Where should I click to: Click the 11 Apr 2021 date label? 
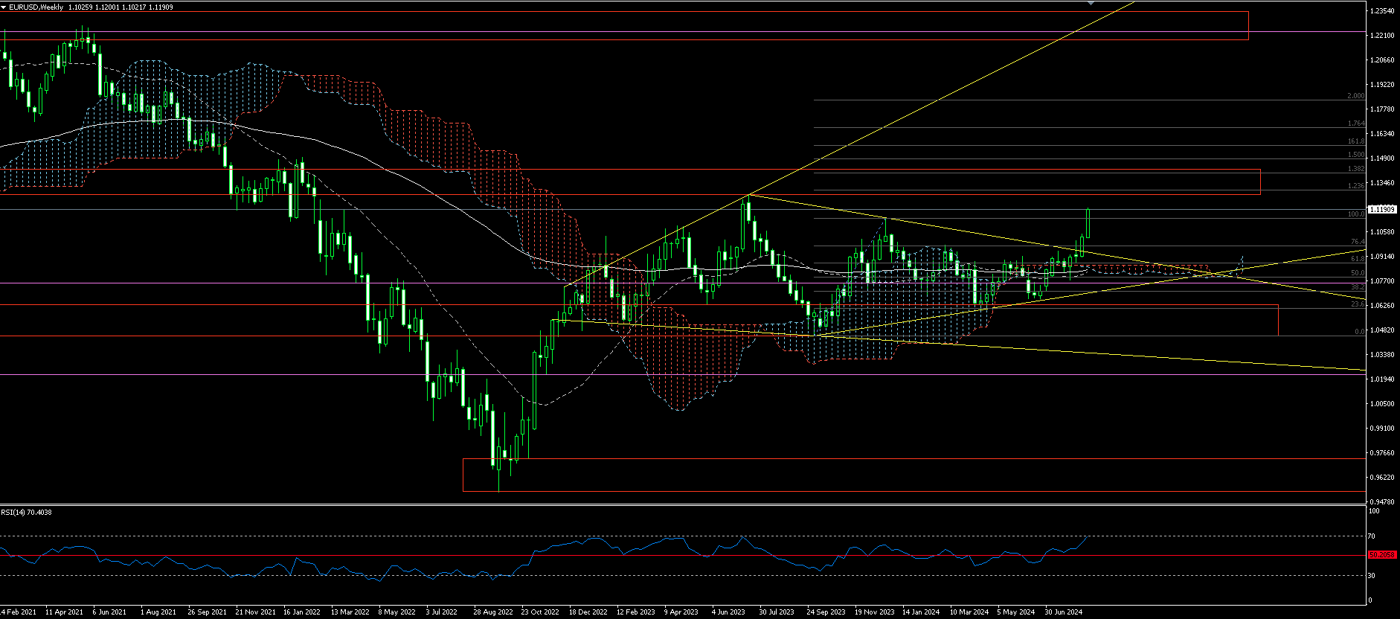(64, 612)
